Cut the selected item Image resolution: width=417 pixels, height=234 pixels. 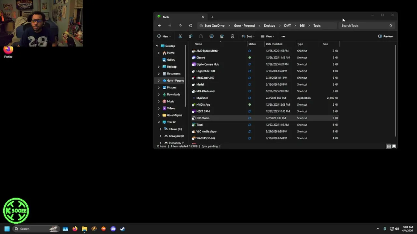(x=180, y=36)
